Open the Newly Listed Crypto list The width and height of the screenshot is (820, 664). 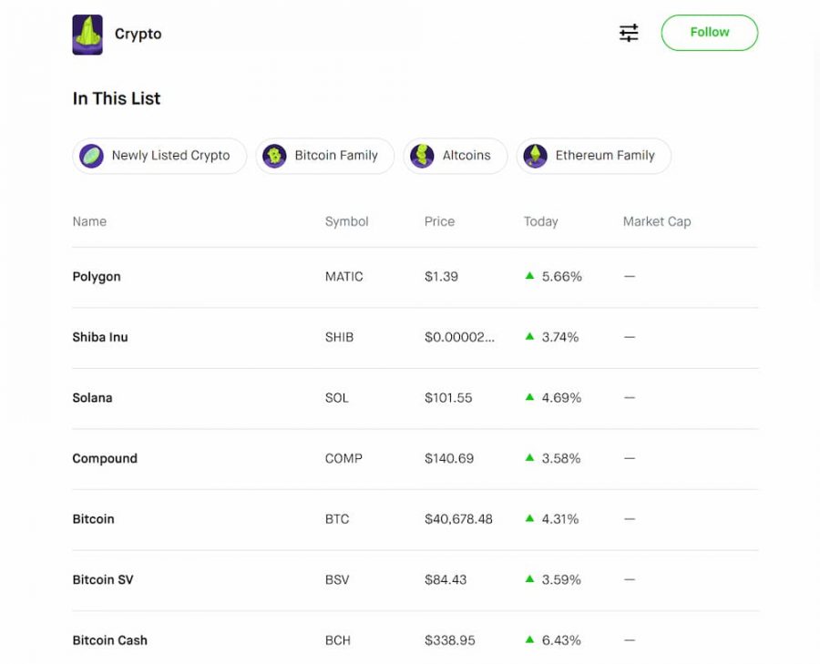(159, 156)
